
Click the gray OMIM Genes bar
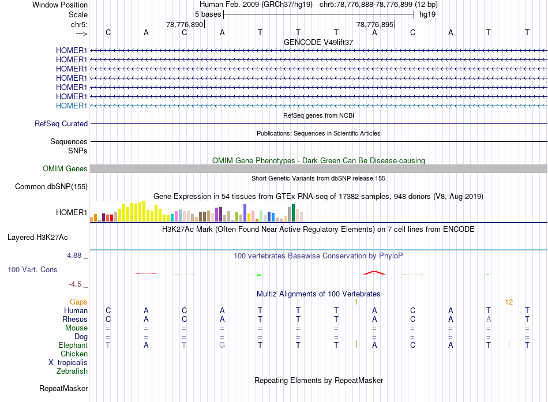click(318, 168)
